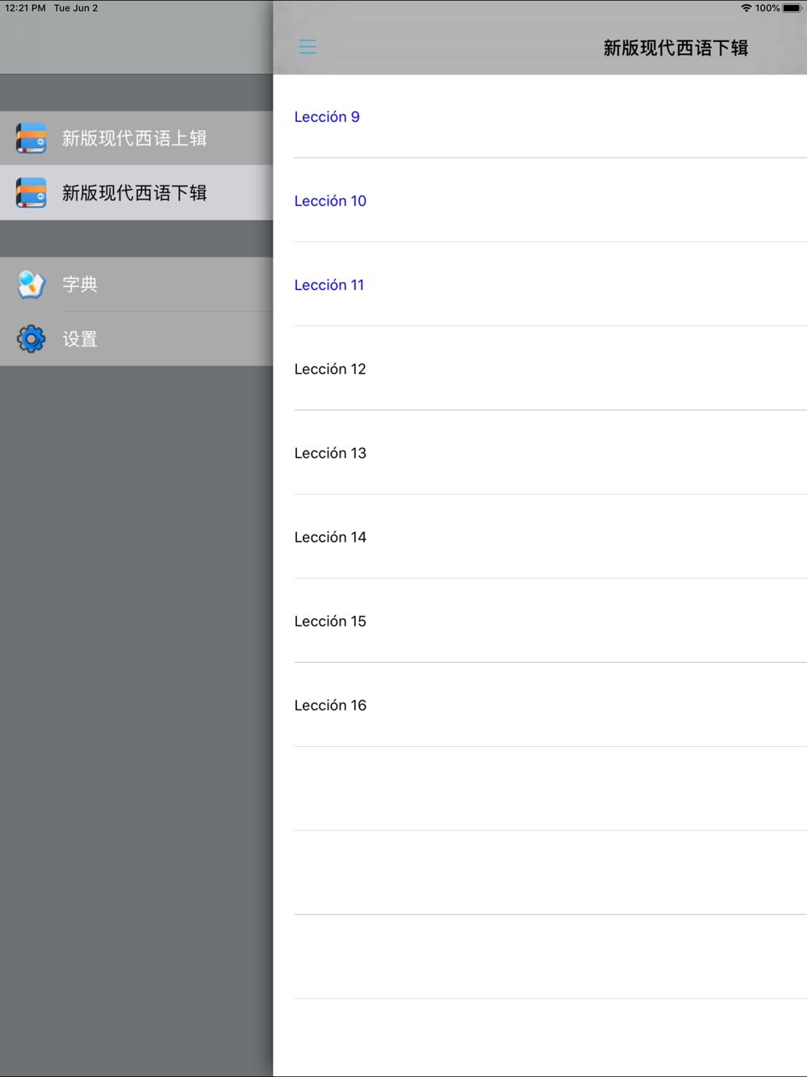Click the 12:21 PM clock
Screen dimensions: 807x1077
coord(25,8)
